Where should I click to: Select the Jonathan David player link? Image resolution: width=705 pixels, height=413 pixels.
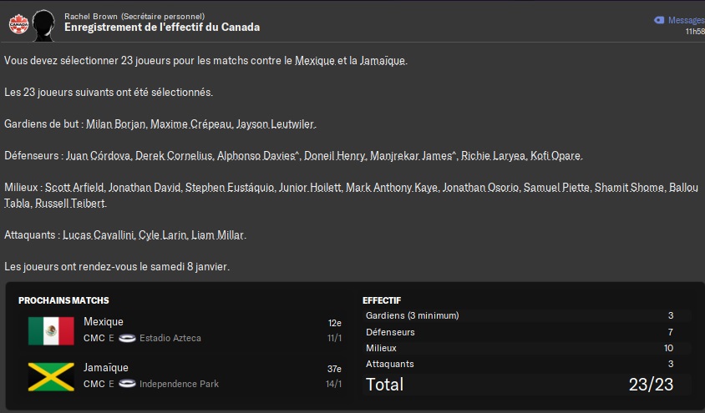coord(145,188)
